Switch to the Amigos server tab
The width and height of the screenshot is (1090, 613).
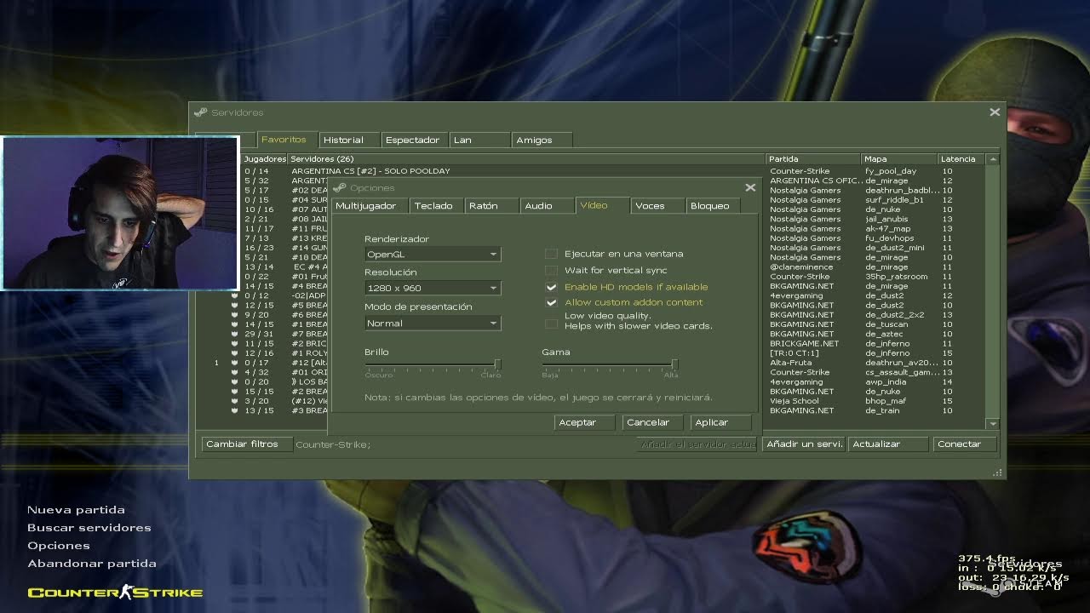[x=542, y=140]
